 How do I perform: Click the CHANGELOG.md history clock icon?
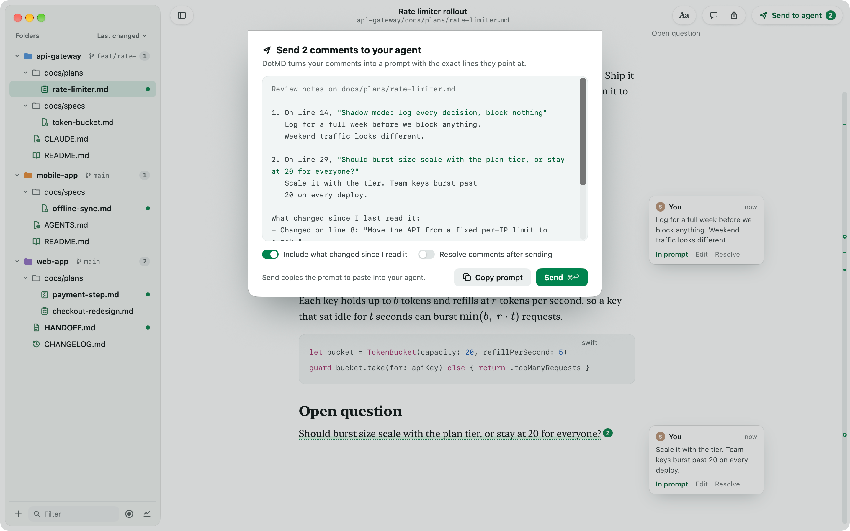36,344
